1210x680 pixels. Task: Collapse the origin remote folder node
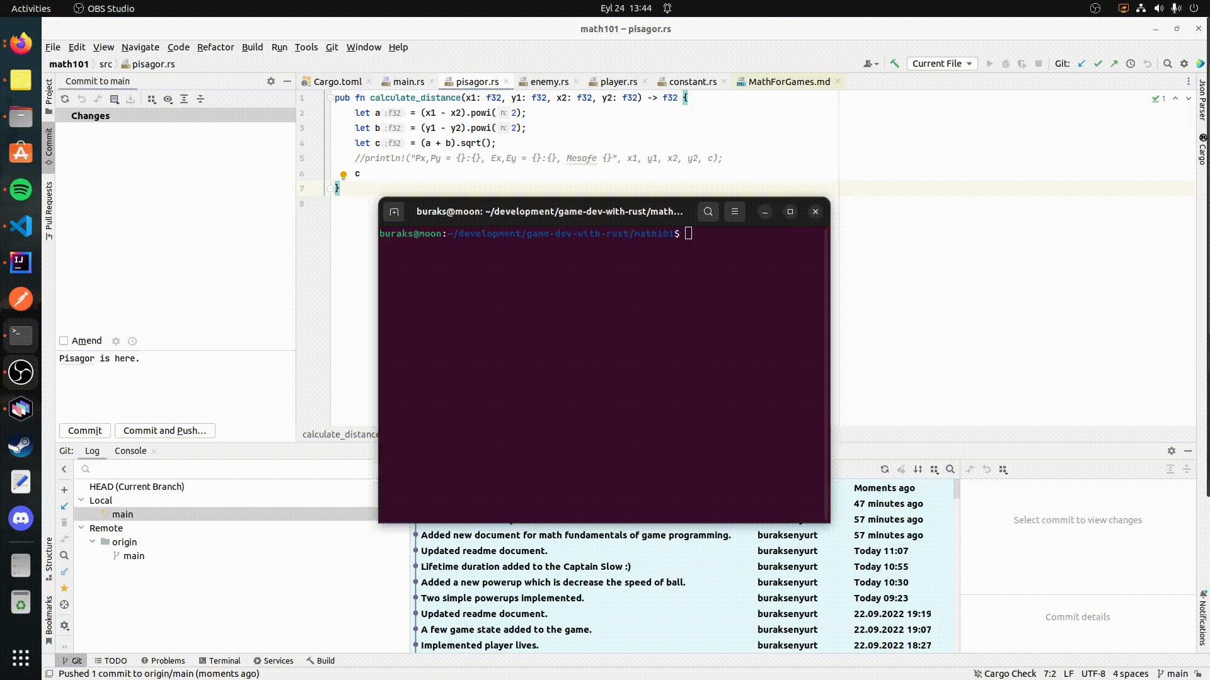click(x=93, y=541)
